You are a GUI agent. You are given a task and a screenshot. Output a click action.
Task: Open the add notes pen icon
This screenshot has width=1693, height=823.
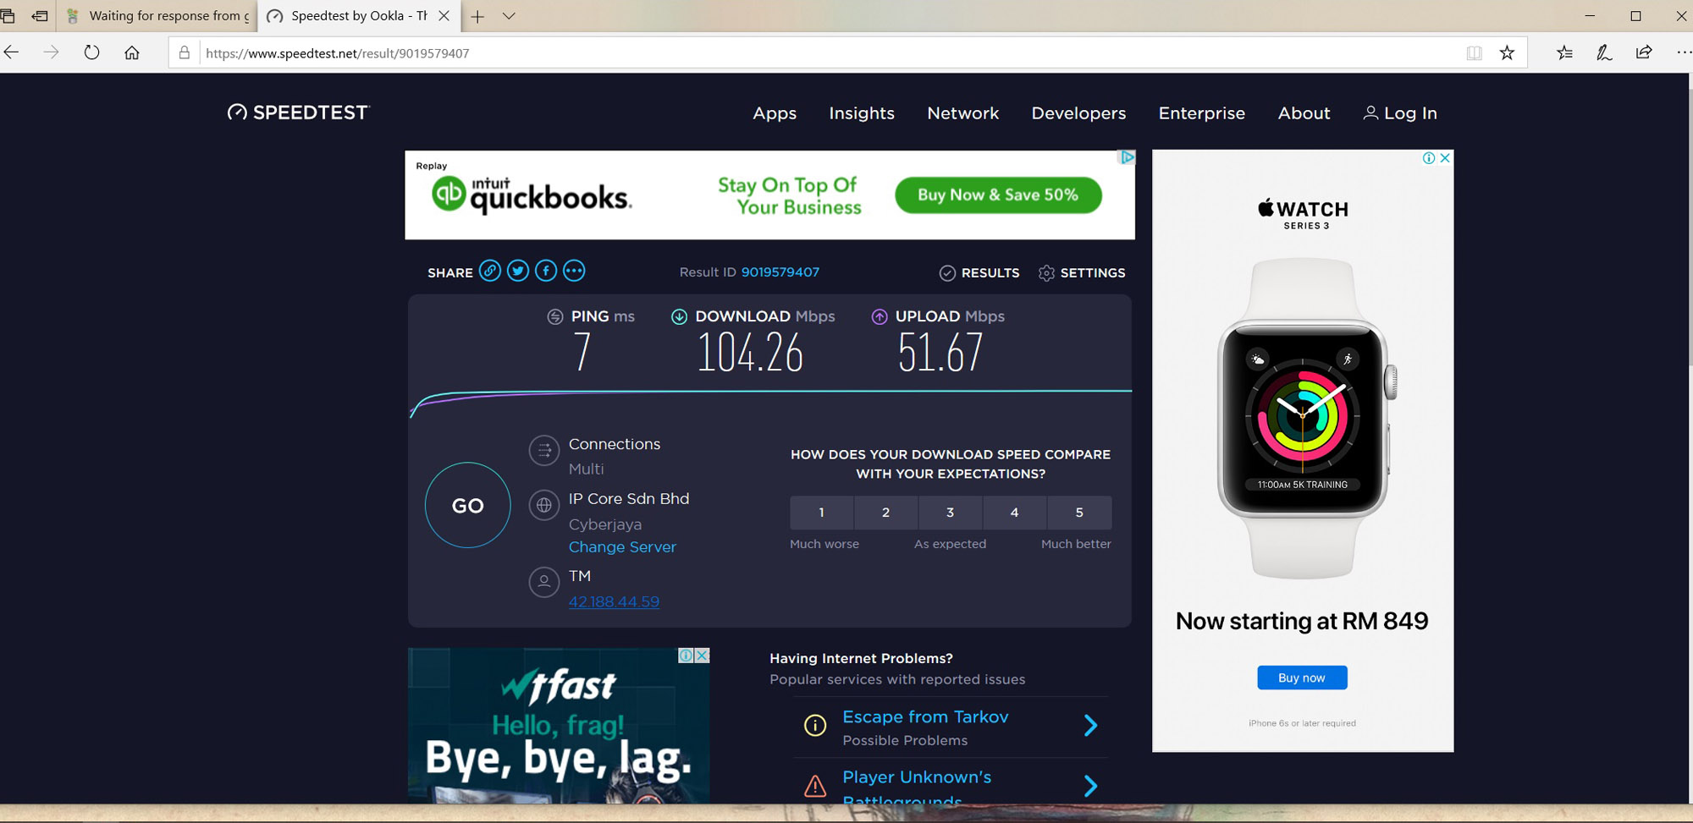[x=1603, y=52]
